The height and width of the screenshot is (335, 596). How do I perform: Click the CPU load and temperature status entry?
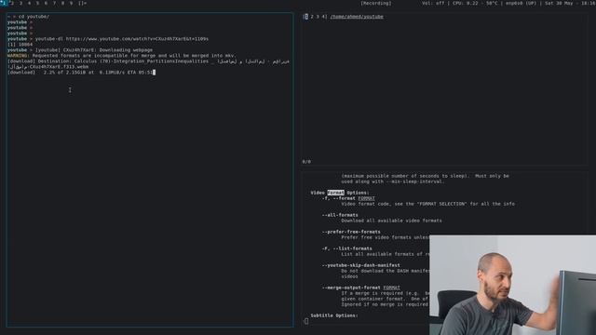[x=475, y=3]
